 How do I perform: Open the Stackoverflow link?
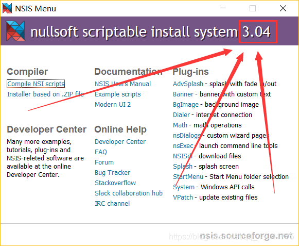click(115, 183)
